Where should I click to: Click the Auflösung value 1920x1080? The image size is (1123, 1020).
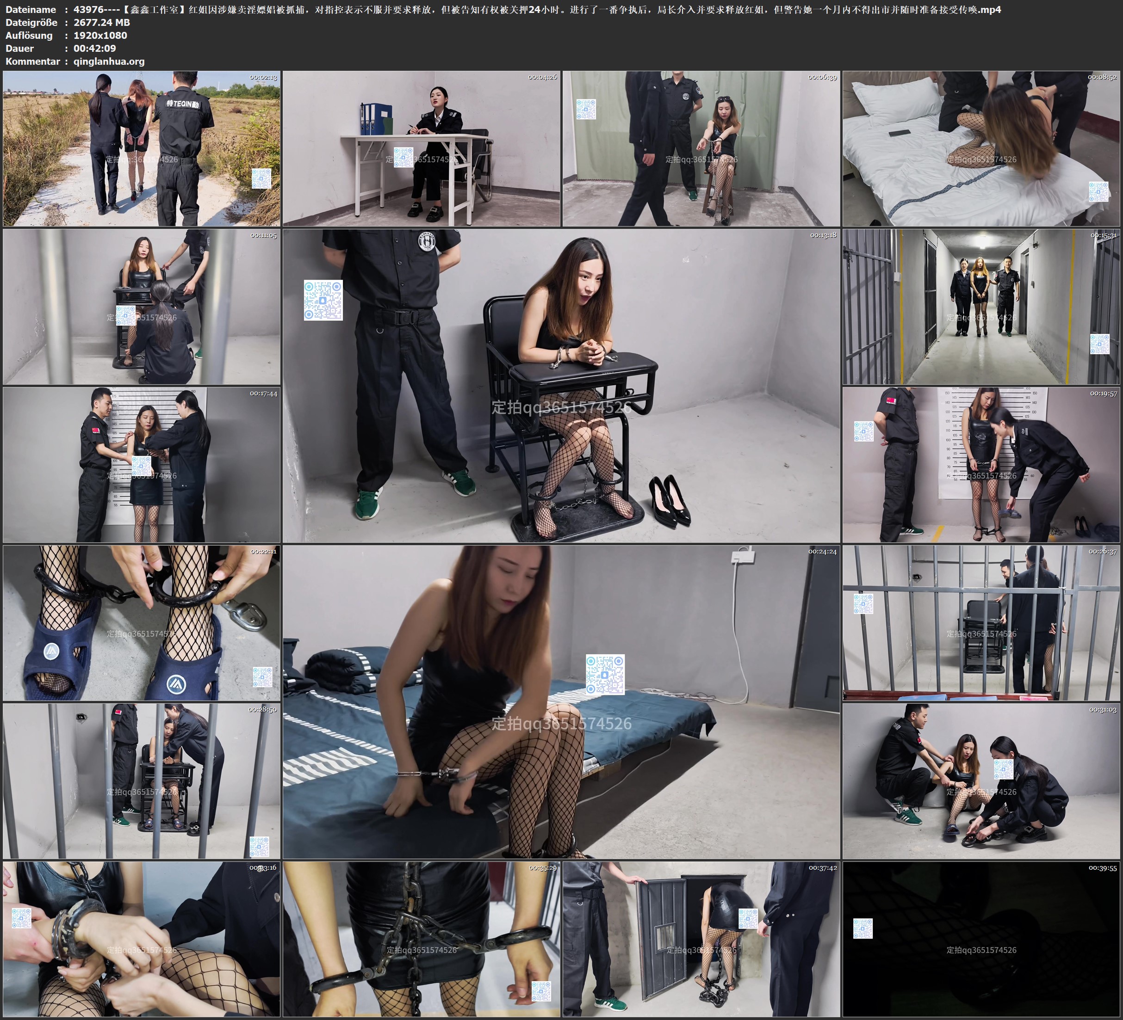click(x=100, y=35)
